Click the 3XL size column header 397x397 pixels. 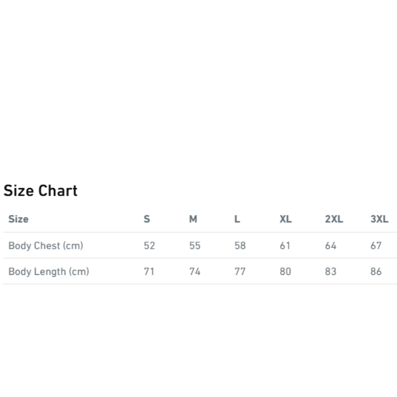(379, 219)
